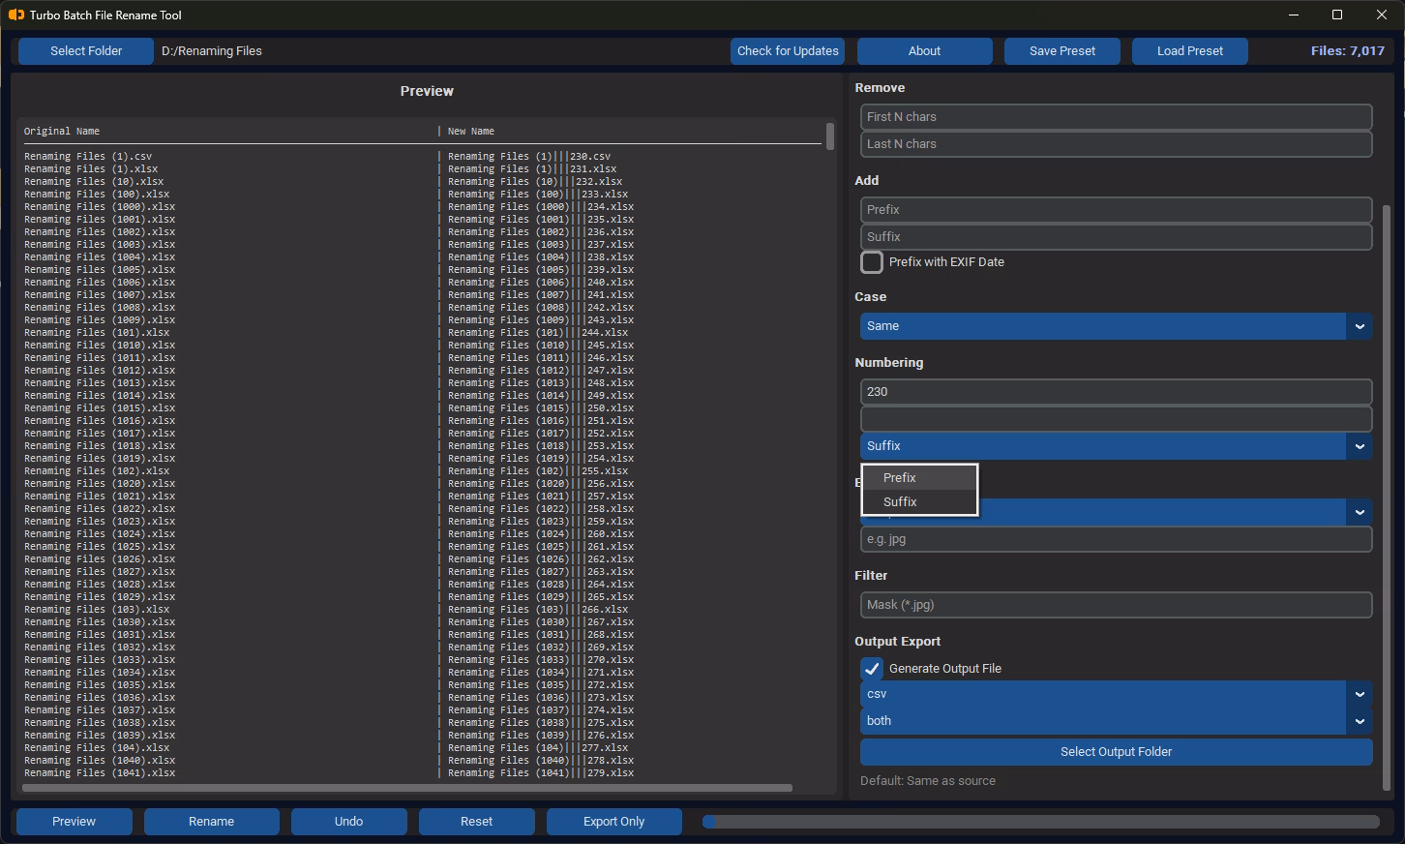
Task: Load a saved preset
Action: point(1190,51)
